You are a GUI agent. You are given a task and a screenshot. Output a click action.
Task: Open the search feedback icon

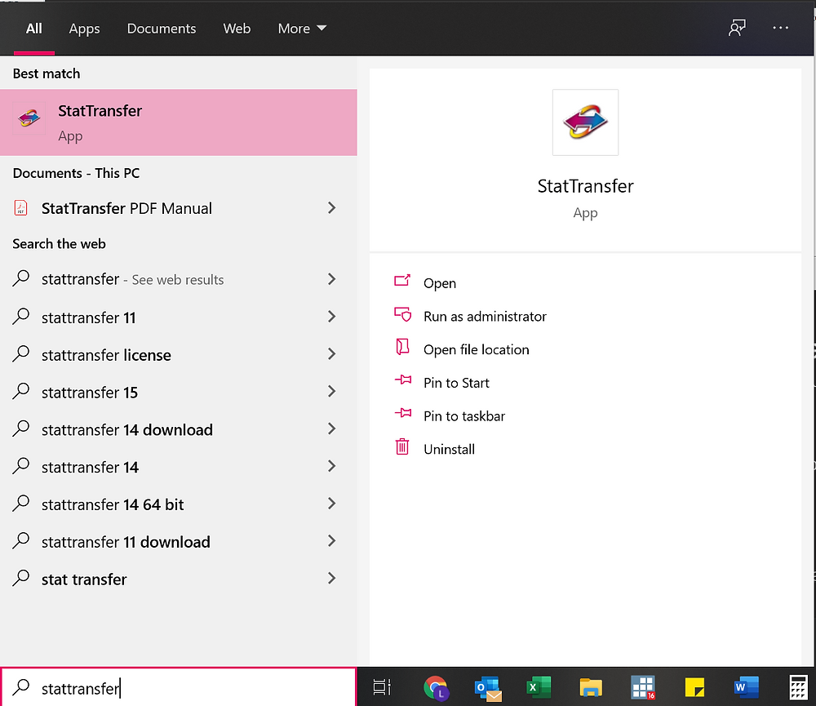pos(736,28)
